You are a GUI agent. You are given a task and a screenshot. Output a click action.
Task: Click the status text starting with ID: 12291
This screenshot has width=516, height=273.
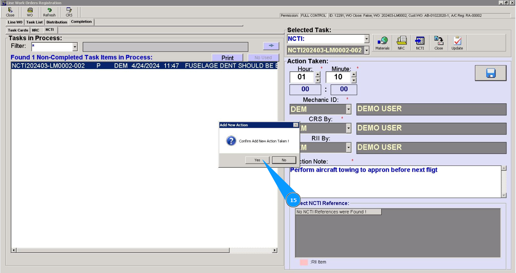click(x=405, y=16)
